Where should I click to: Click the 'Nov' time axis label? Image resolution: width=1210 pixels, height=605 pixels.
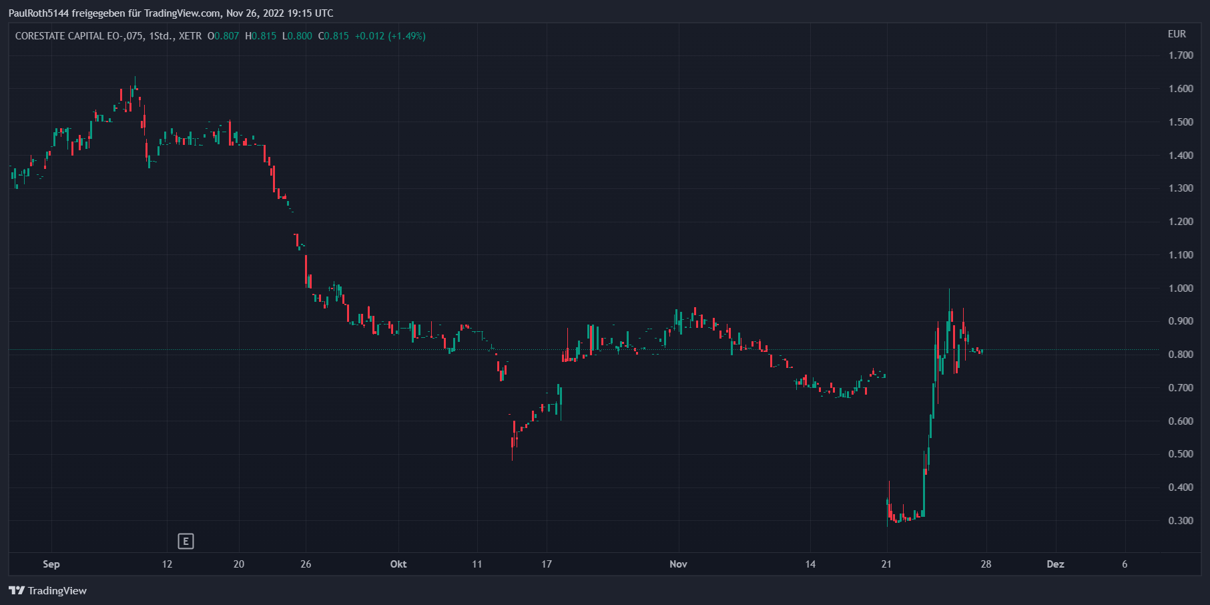(678, 564)
